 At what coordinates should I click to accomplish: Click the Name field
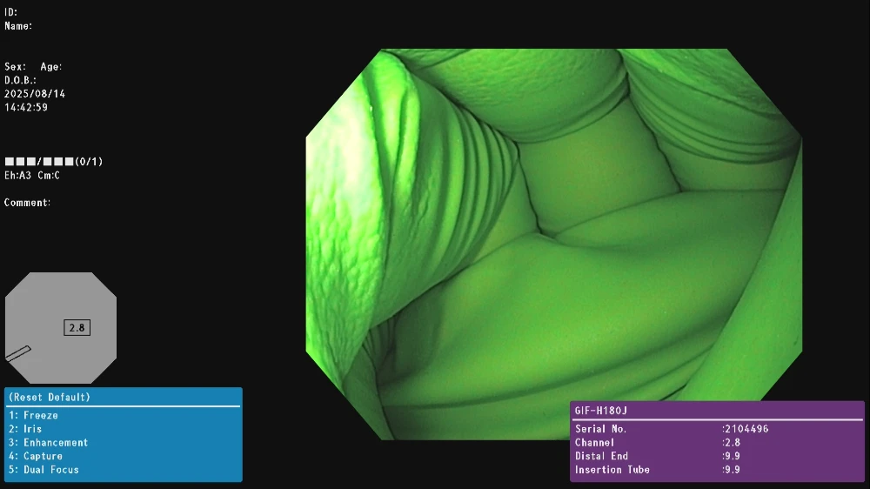pos(18,26)
